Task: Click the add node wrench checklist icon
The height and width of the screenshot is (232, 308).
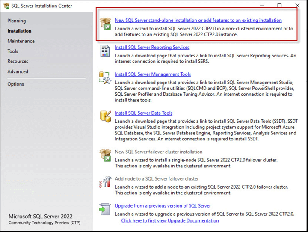Action: pyautogui.click(x=105, y=182)
